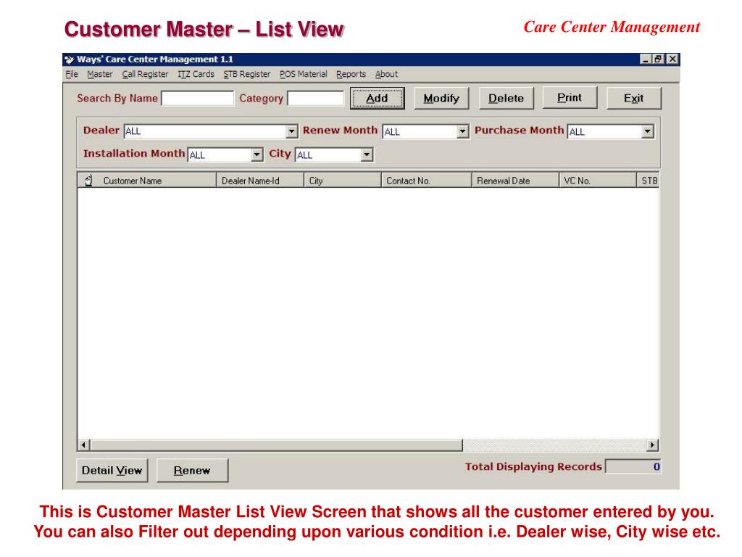This screenshot has height=557, width=742.
Task: Open the STB Register menu
Action: coord(247,75)
